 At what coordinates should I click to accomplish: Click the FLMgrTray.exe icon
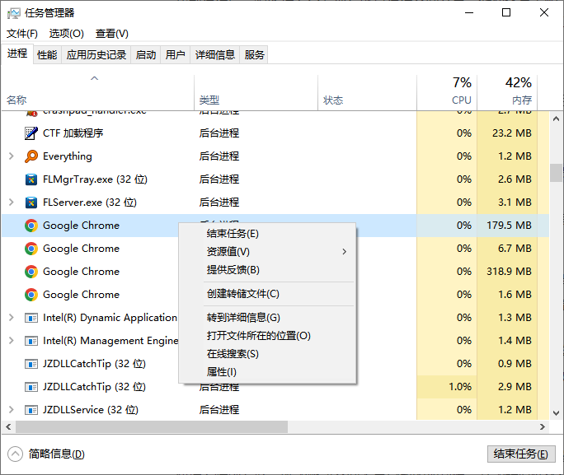point(31,179)
